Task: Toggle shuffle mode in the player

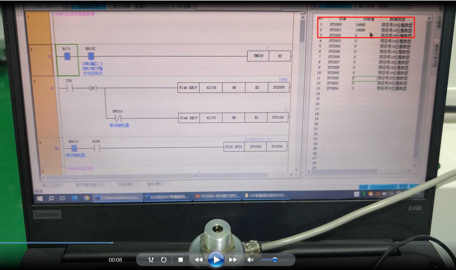Action: 151,260
